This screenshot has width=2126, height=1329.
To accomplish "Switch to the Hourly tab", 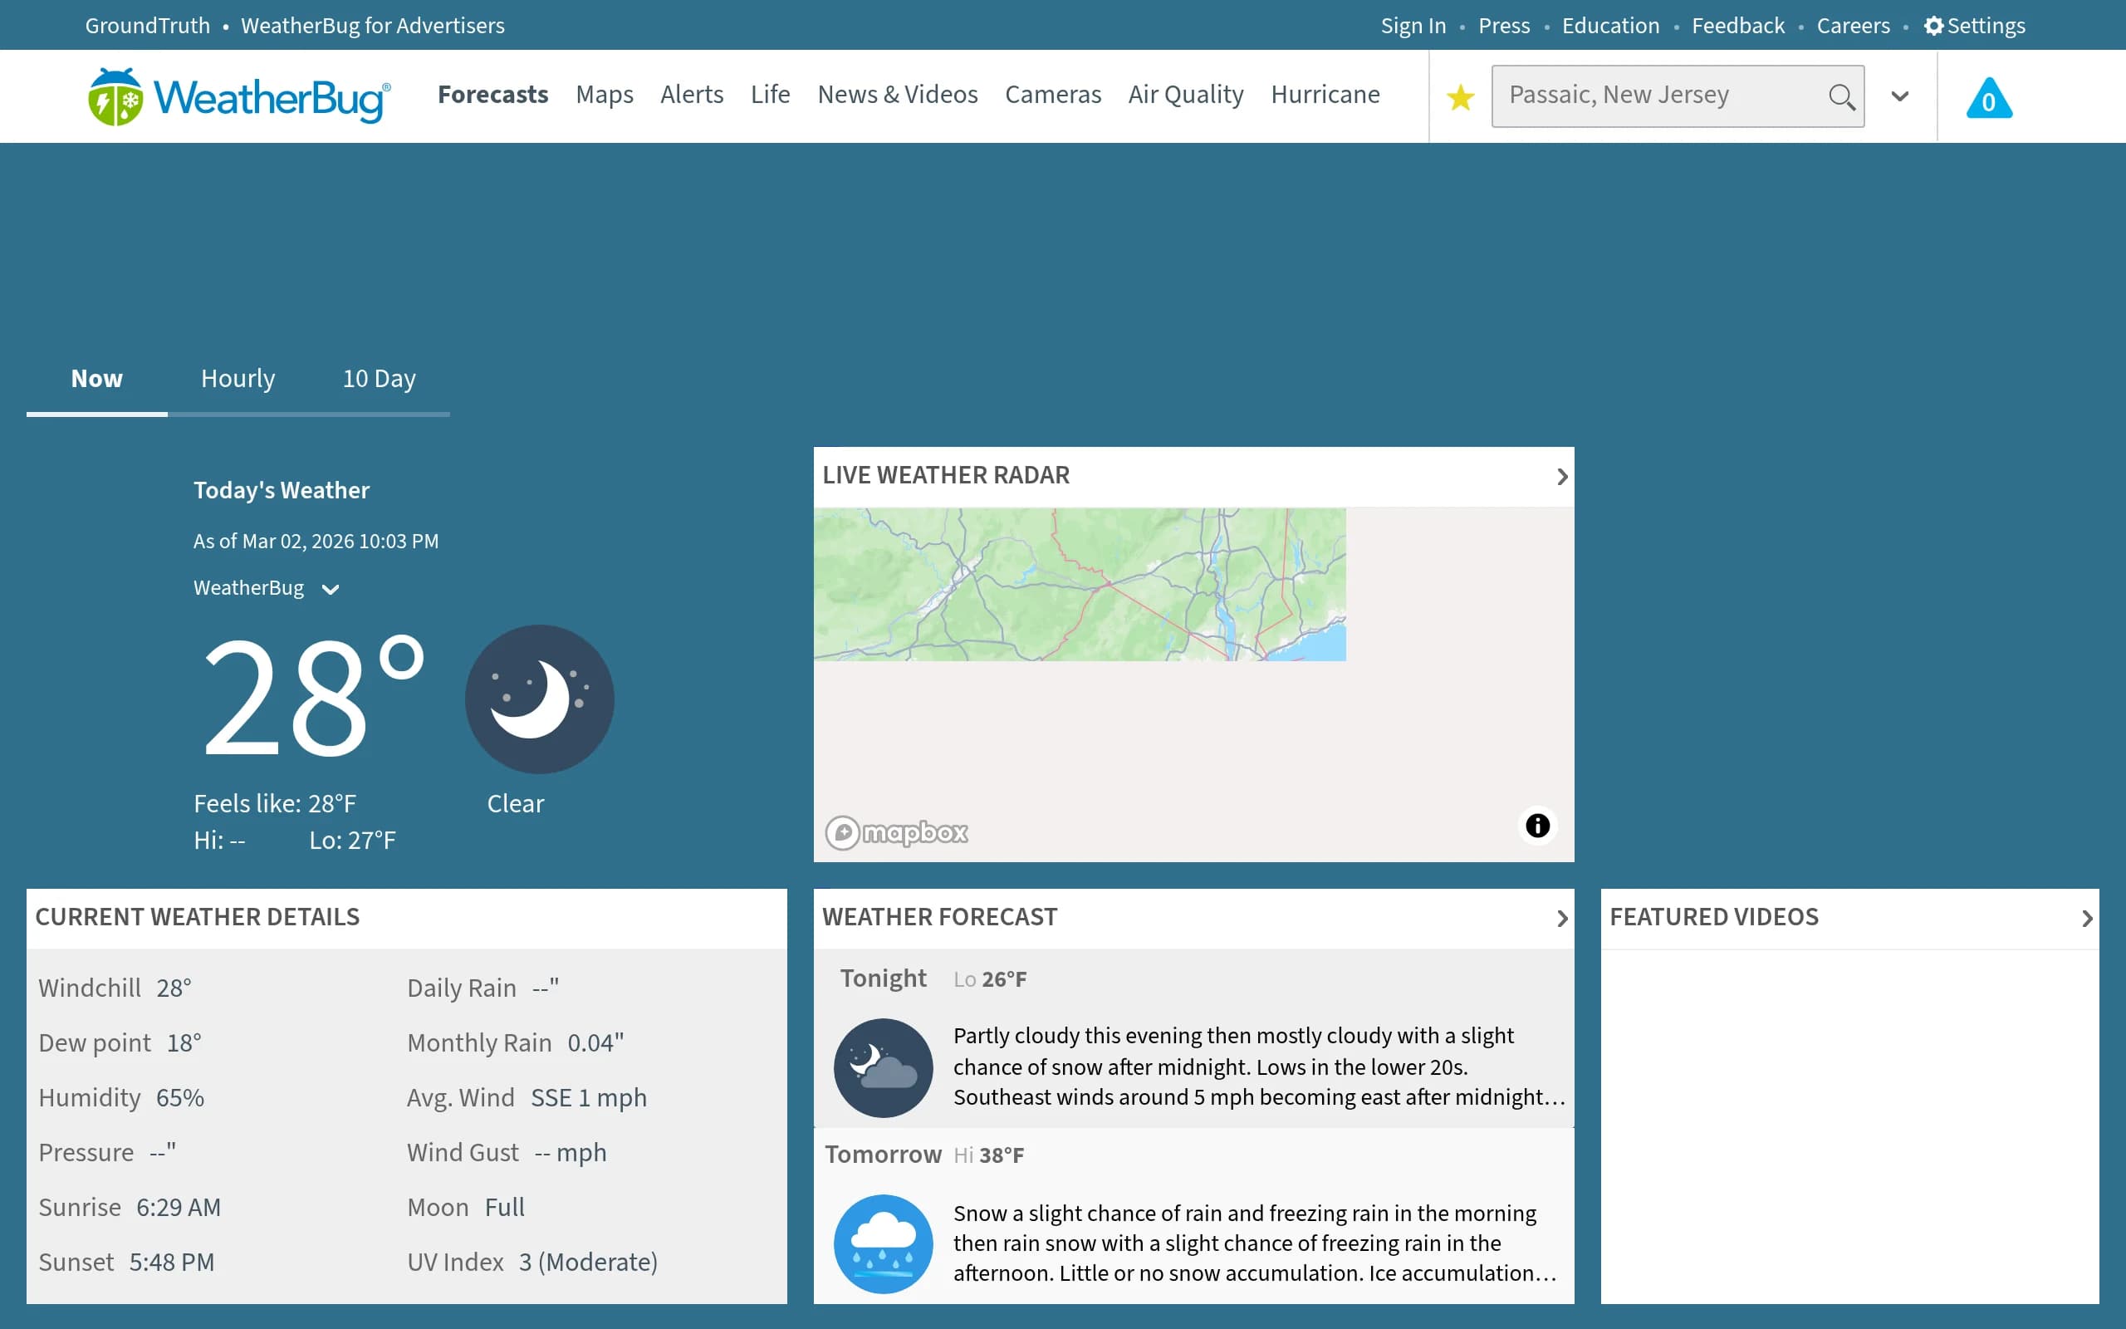I will click(x=238, y=379).
